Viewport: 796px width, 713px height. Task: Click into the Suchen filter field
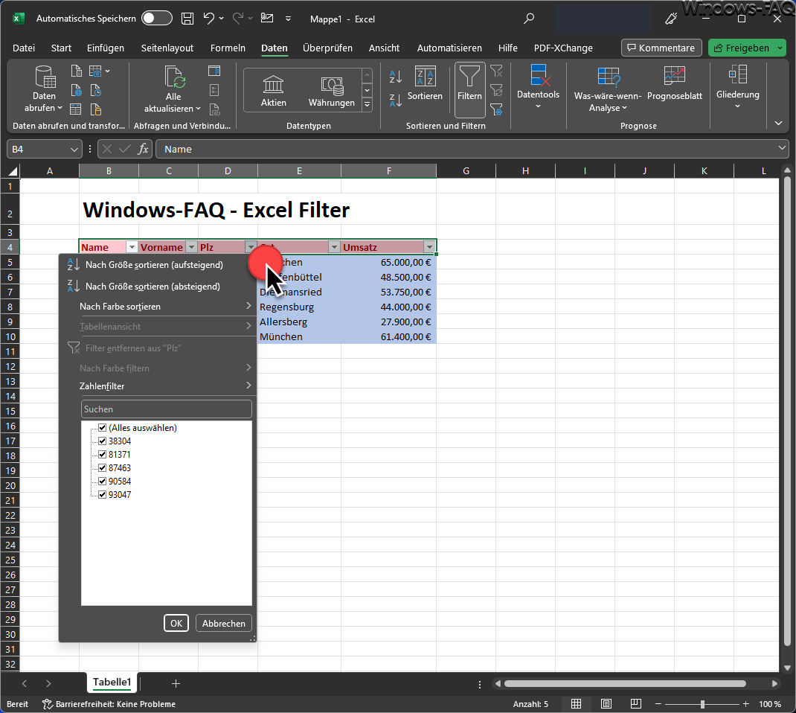click(x=167, y=409)
